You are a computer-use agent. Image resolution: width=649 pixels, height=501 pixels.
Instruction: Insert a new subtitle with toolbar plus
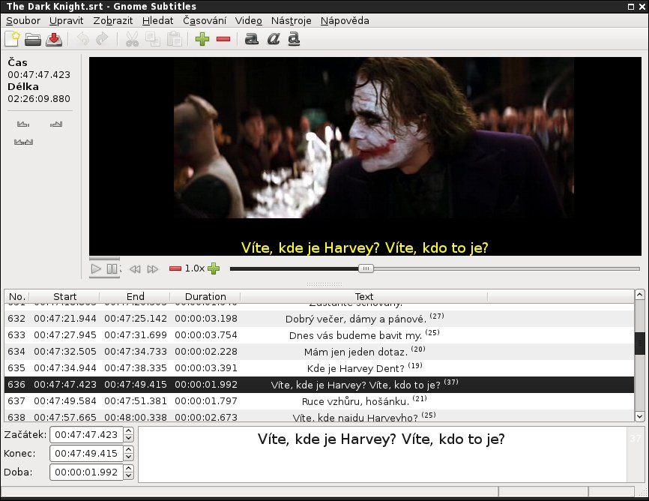coord(202,39)
